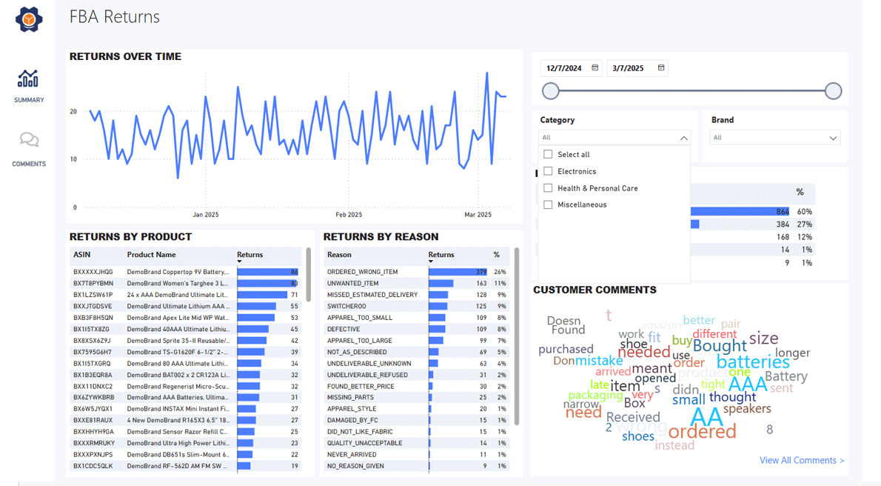Click sort arrow under Returns product column
The width and height of the screenshot is (881, 486).
click(240, 262)
